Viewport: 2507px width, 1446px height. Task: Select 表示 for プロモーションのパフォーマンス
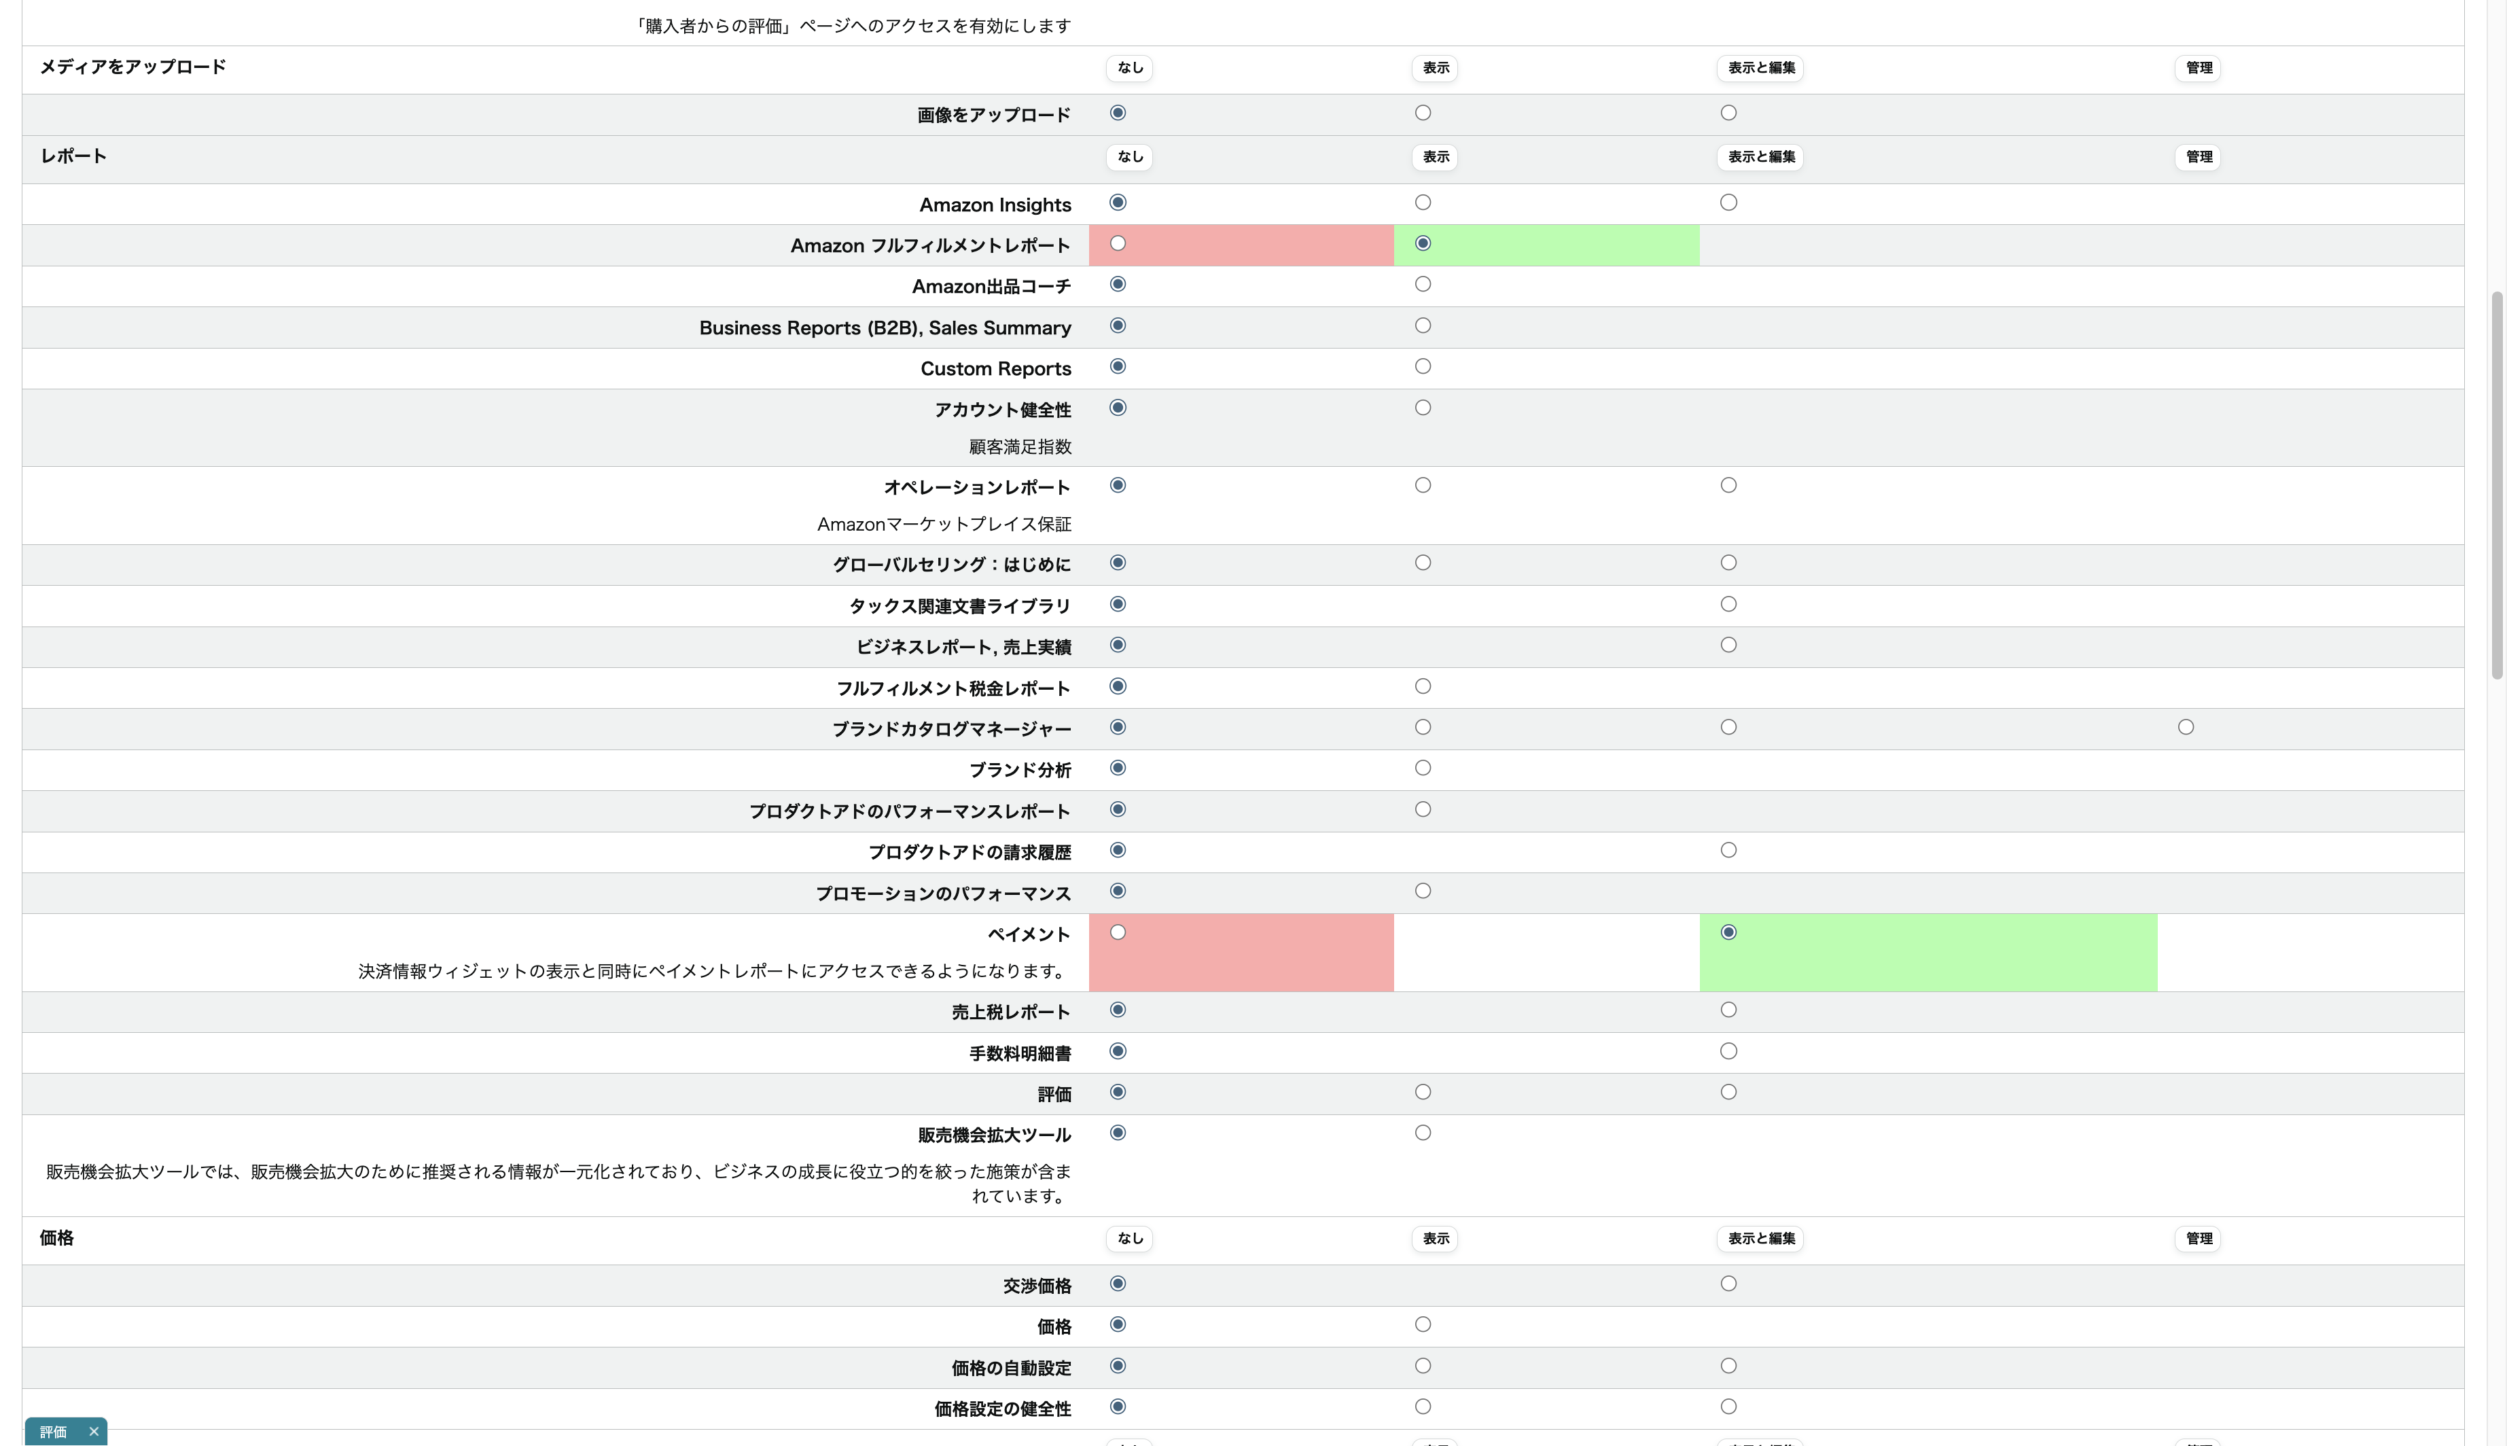pyautogui.click(x=1423, y=890)
